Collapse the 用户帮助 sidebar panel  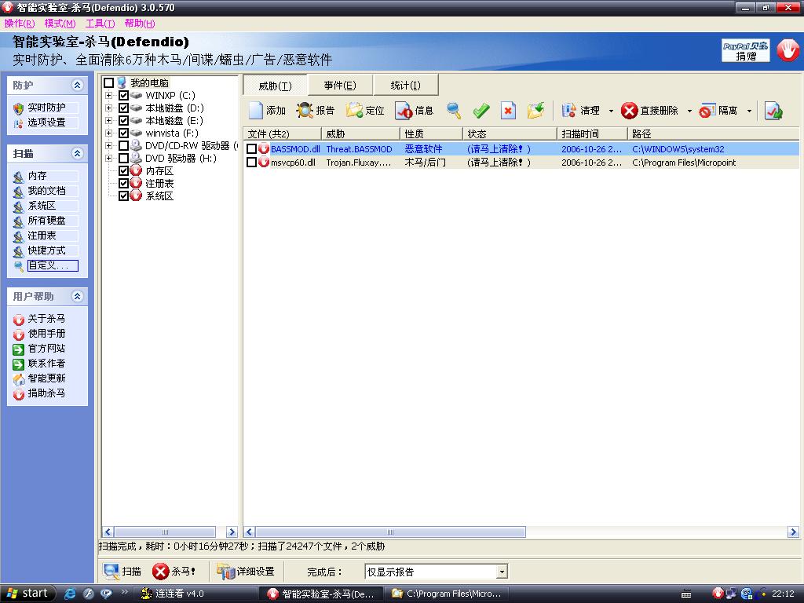click(x=78, y=296)
